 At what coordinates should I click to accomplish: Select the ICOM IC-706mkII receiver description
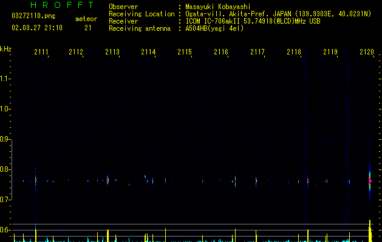(253, 21)
